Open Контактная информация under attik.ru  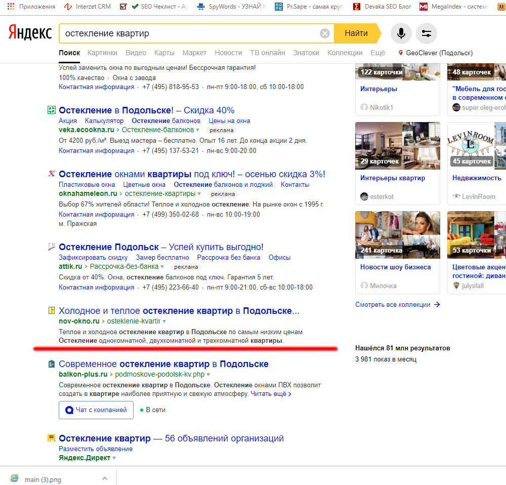pyautogui.click(x=97, y=288)
